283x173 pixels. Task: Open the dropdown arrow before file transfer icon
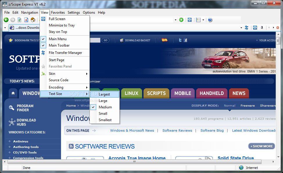tap(241, 28)
